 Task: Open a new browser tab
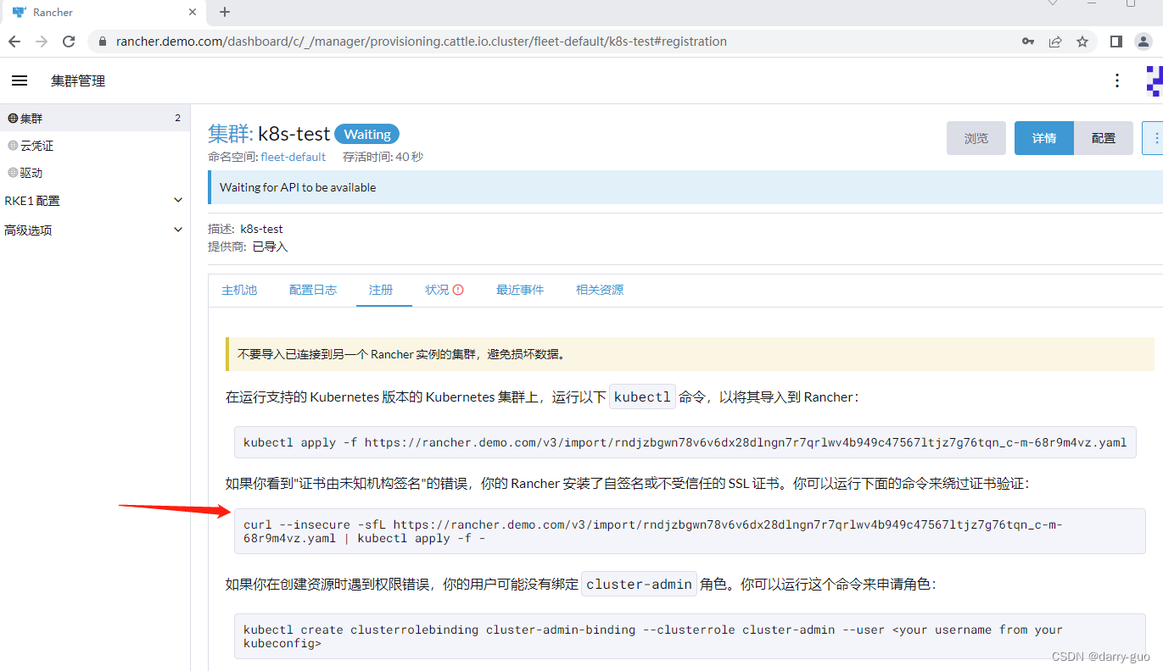[x=225, y=12]
